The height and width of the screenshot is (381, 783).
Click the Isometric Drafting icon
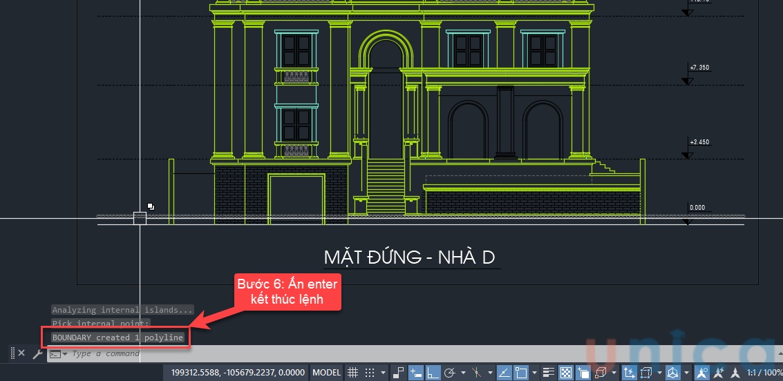475,372
